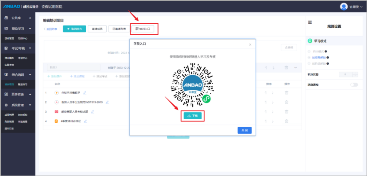Collapse the 公共库 sidebar section arrow
The image size is (367, 176).
(30, 18)
